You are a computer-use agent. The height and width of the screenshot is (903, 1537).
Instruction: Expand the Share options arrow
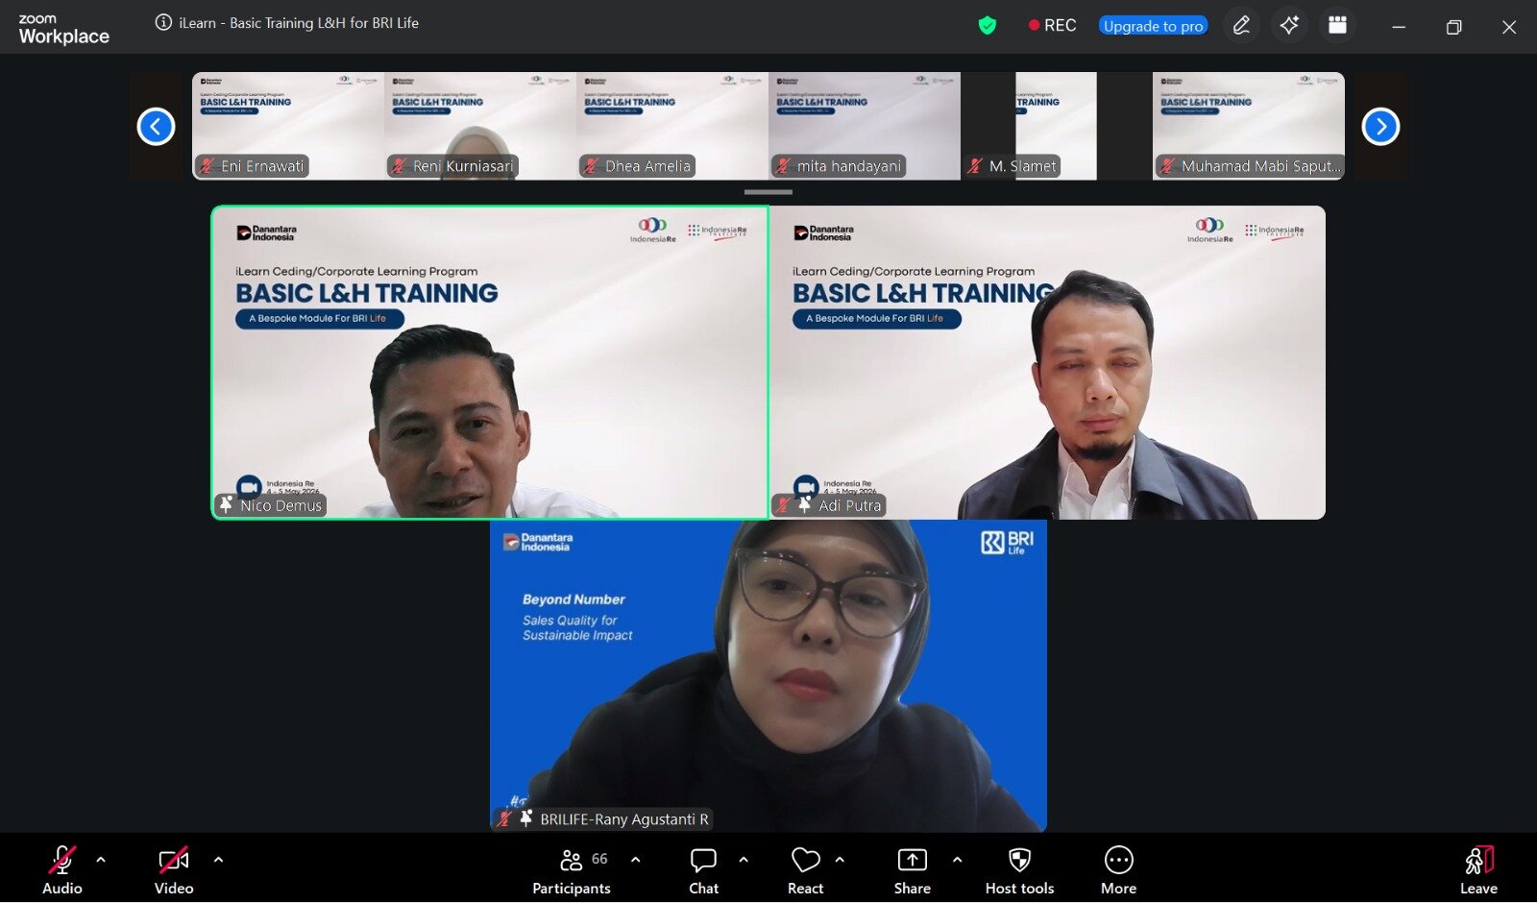pos(957,860)
